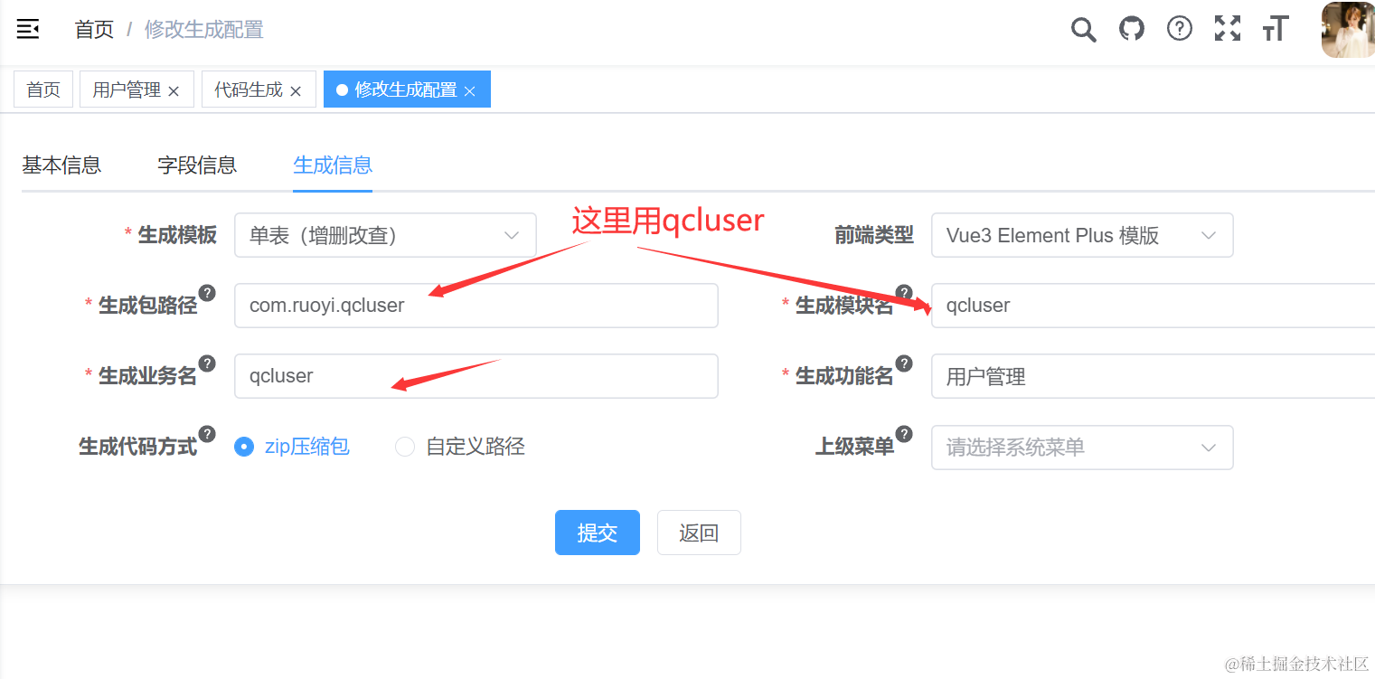Click help tooltip beside 生成业务名
This screenshot has height=679, width=1375.
pos(207,363)
